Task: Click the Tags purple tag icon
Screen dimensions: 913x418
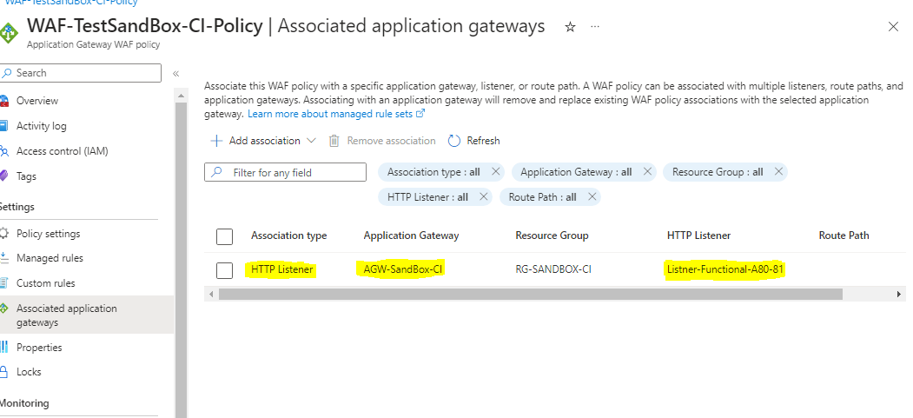Action: point(4,176)
